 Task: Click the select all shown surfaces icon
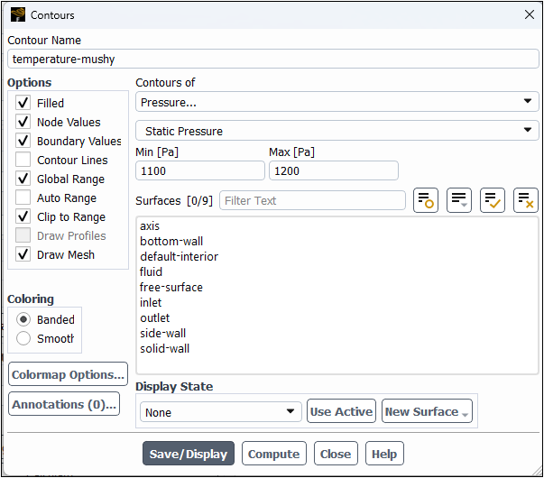493,201
